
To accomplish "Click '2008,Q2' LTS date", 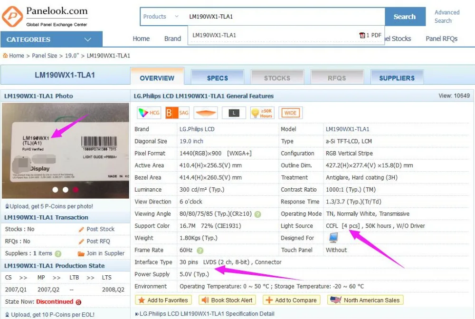I will coord(113,290).
